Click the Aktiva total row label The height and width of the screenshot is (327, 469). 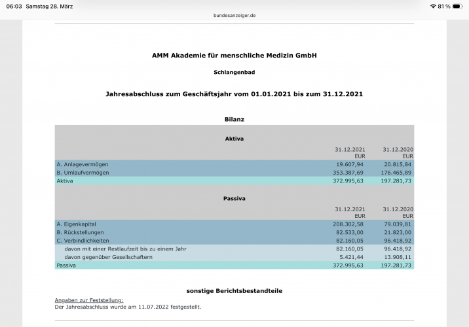(65, 181)
